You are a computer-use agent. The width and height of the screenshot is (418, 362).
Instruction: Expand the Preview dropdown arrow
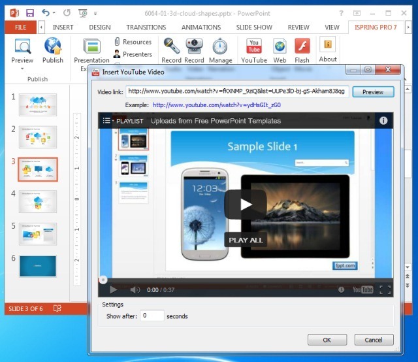point(22,69)
